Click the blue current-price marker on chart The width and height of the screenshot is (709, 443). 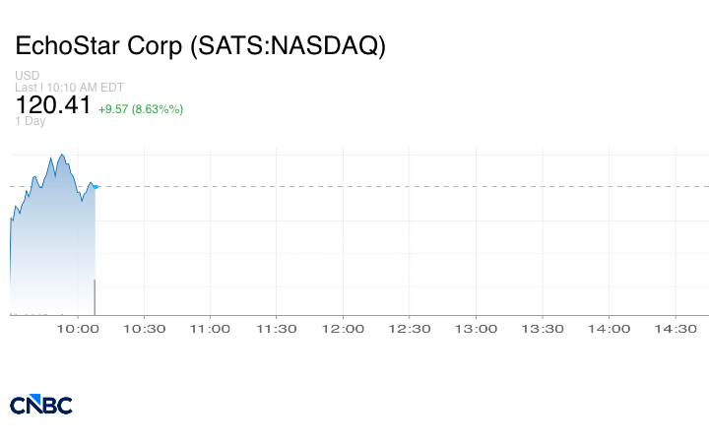95,186
